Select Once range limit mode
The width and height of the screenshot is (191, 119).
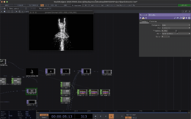(x=134, y=118)
